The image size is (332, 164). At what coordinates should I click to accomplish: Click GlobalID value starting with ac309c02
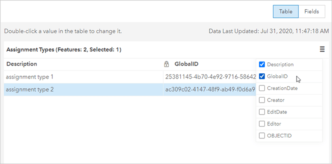[x=210, y=89]
